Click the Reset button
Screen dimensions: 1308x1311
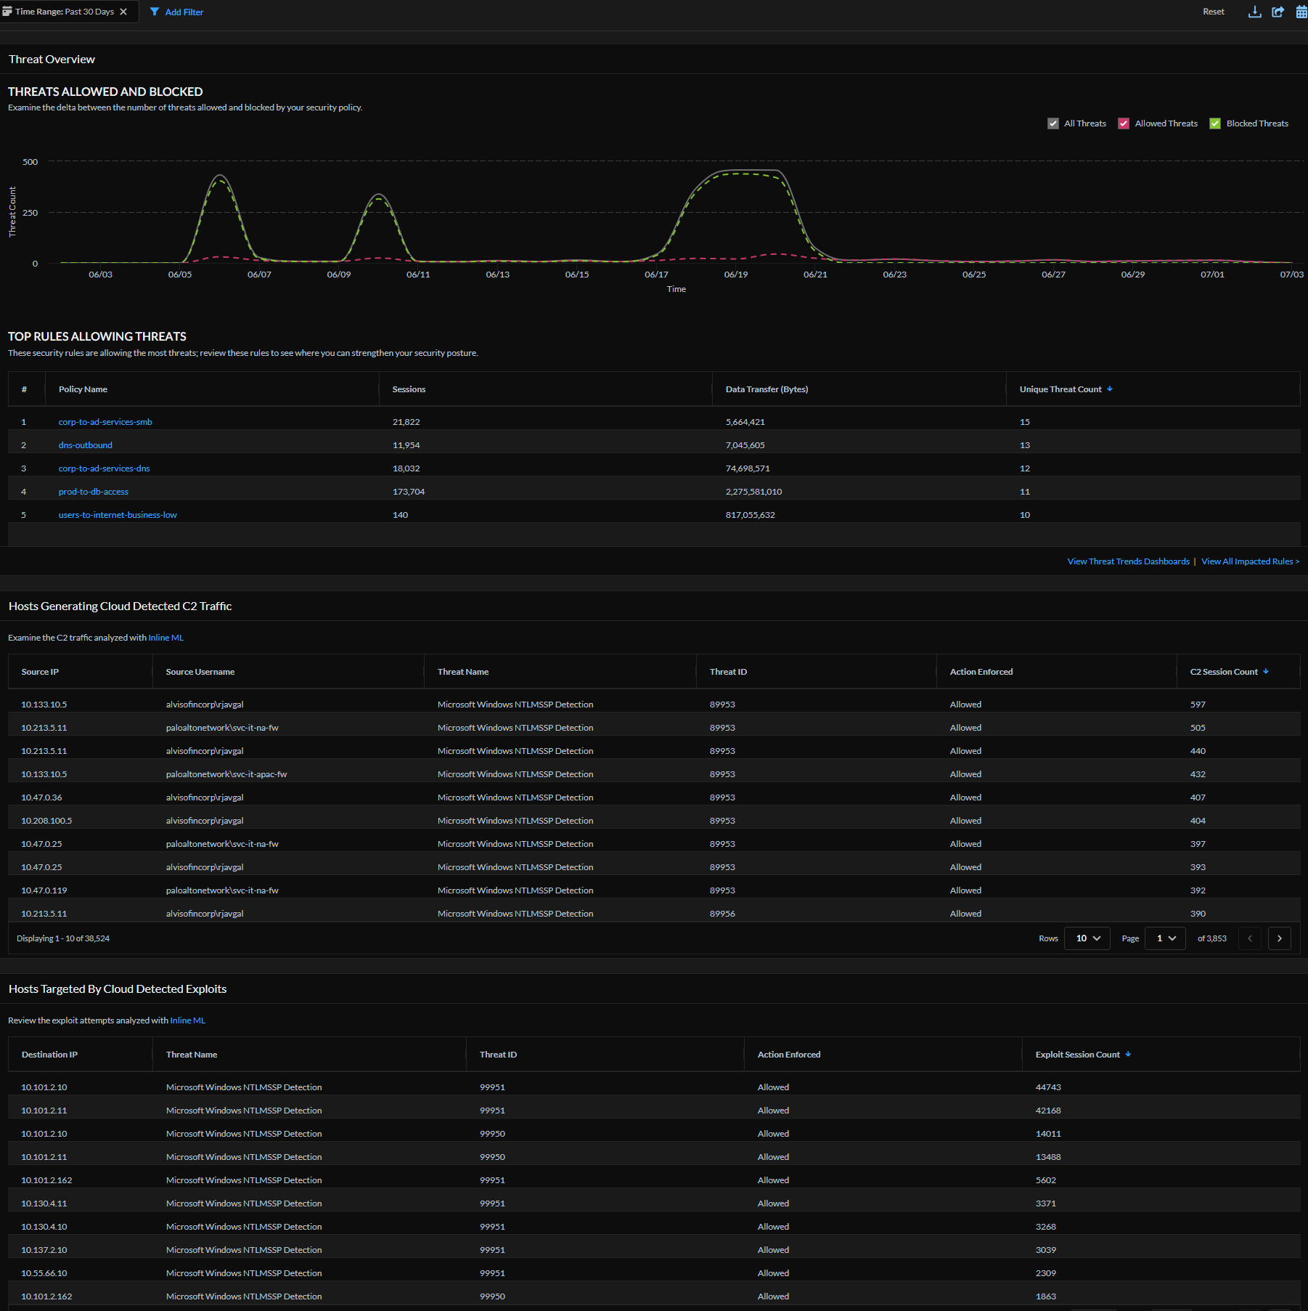(1213, 12)
